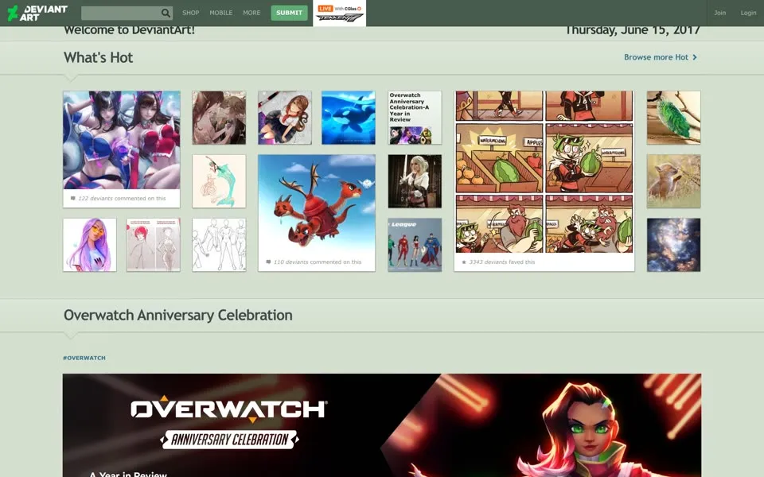Click the search magnifier icon

166,14
